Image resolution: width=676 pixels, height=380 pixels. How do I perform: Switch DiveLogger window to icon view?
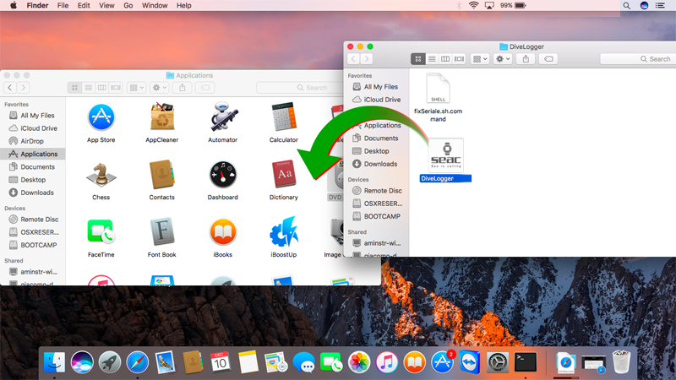point(417,59)
